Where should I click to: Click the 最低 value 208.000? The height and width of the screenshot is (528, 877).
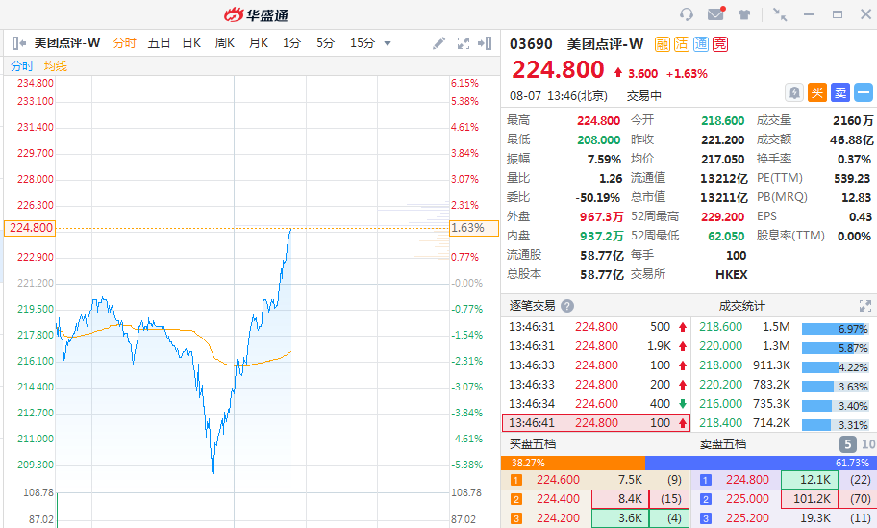tap(598, 139)
